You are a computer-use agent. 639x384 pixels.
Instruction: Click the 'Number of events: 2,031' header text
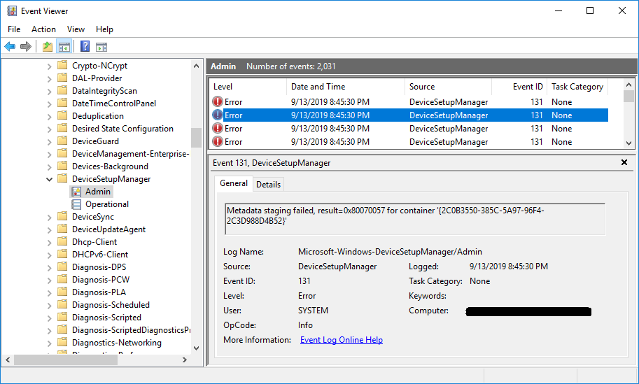(291, 66)
